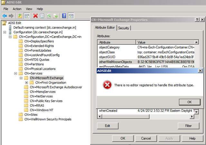Open the File menu
The height and width of the screenshot is (145, 206).
coord(6,9)
